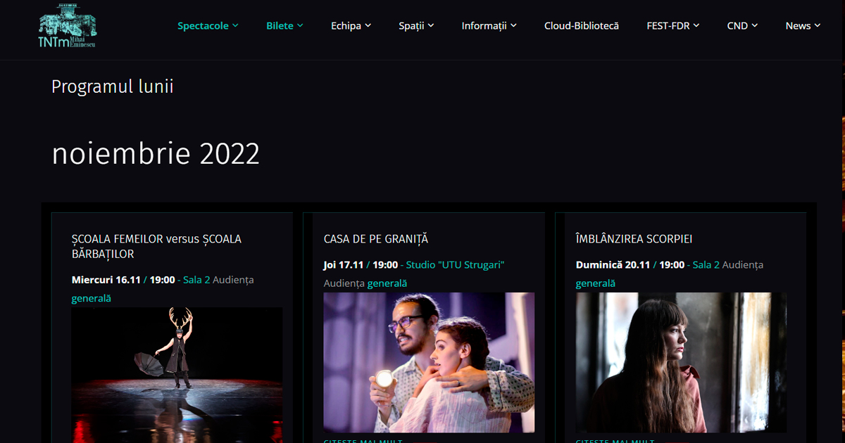Click the News menu chevron
This screenshot has height=443, width=845.
coord(818,26)
